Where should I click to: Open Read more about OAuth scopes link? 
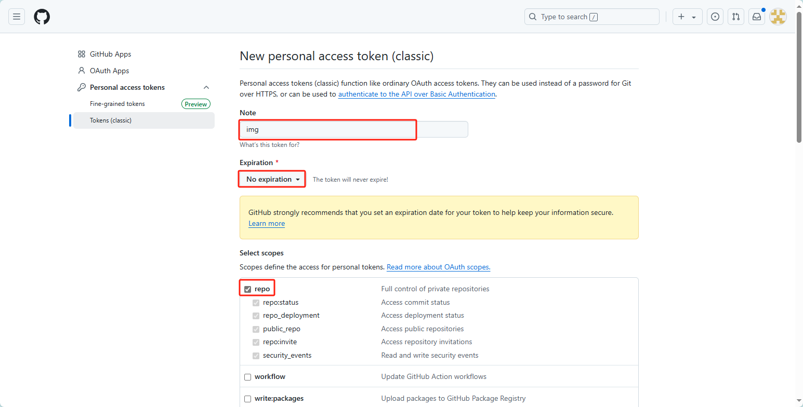tap(439, 267)
